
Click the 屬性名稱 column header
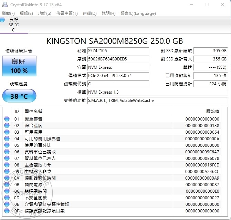pos(97,112)
